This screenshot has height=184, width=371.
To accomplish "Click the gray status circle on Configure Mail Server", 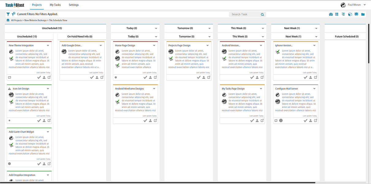I will [x=281, y=121].
